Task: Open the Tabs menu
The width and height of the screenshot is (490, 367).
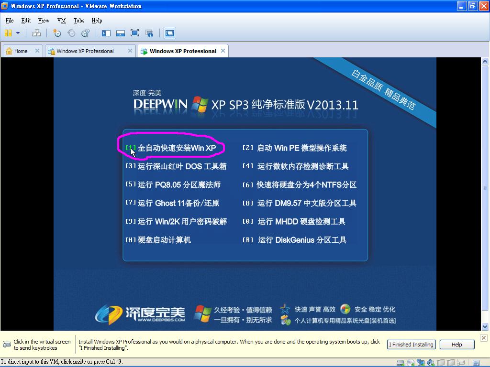Action: click(79, 21)
